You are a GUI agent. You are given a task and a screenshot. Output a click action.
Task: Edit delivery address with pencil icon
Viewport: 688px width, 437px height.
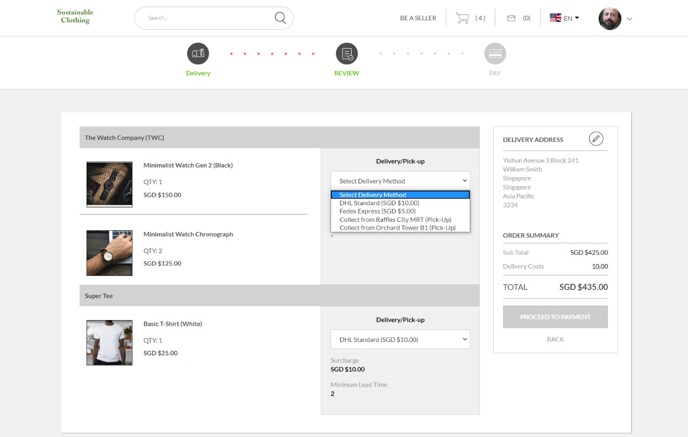pyautogui.click(x=596, y=139)
